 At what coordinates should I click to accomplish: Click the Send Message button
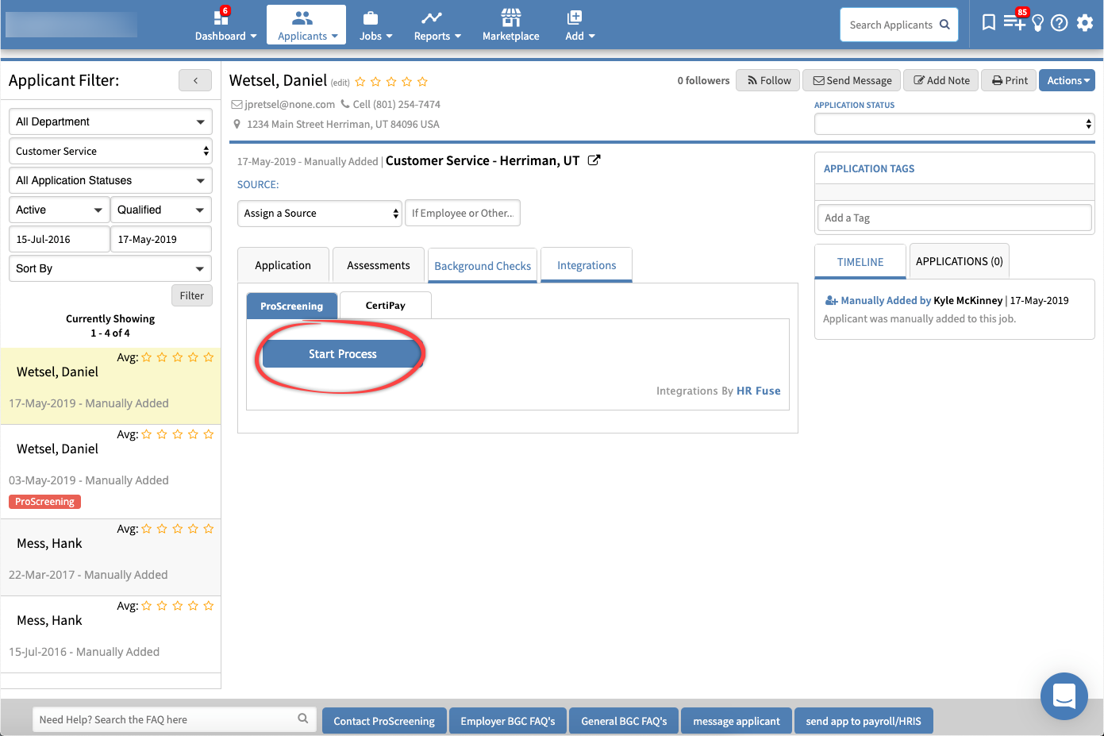tap(852, 80)
